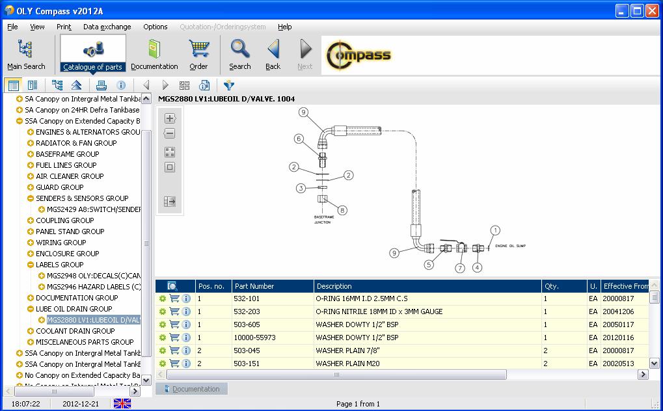Select the Catalogue of parts button
This screenshot has height=411, width=663.
[x=92, y=53]
